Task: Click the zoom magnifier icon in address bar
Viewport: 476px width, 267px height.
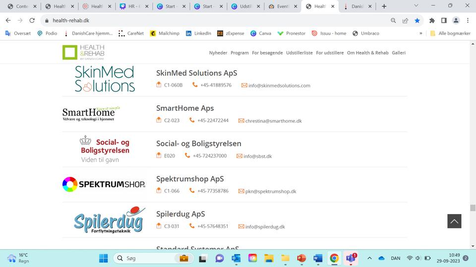Action: pos(393,20)
